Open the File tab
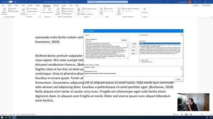This screenshot has width=213, height=119. [x=3, y=5]
